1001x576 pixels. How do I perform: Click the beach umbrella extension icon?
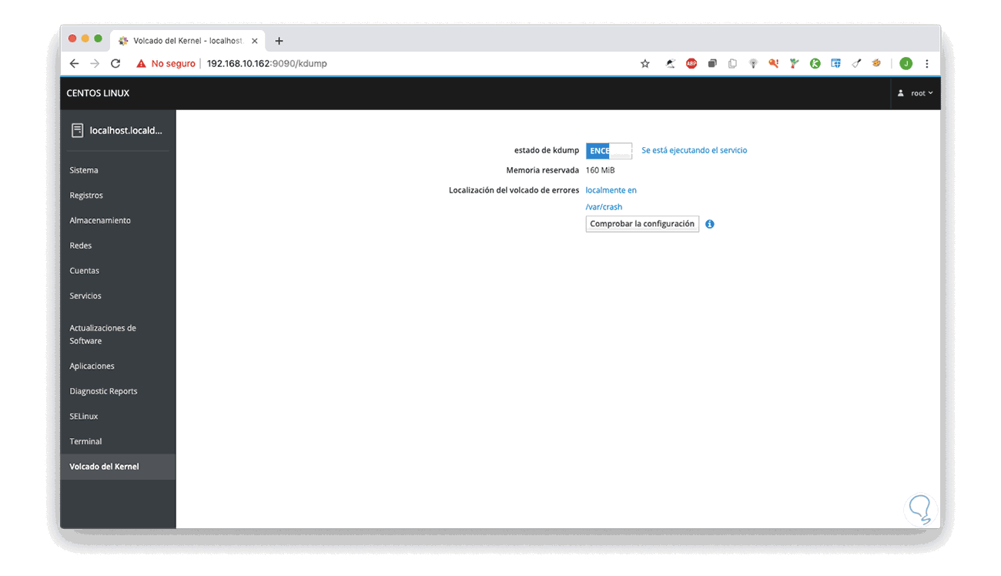(671, 64)
